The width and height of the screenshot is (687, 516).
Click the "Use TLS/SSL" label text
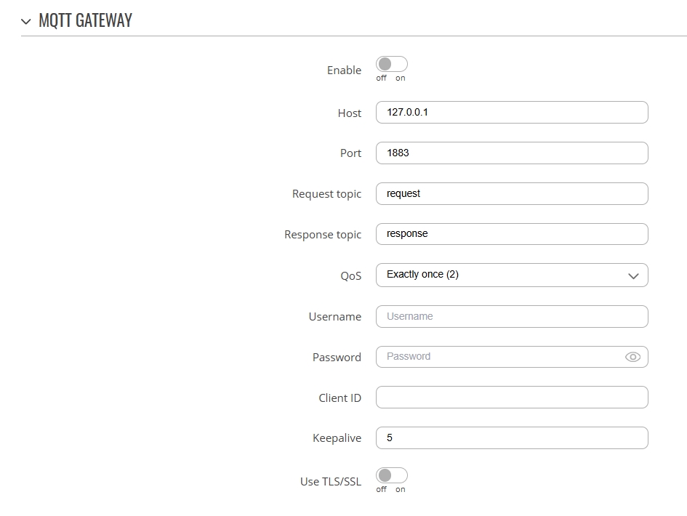tap(330, 482)
